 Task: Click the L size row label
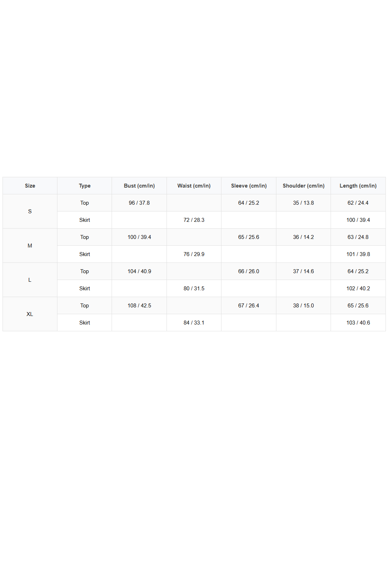(30, 280)
